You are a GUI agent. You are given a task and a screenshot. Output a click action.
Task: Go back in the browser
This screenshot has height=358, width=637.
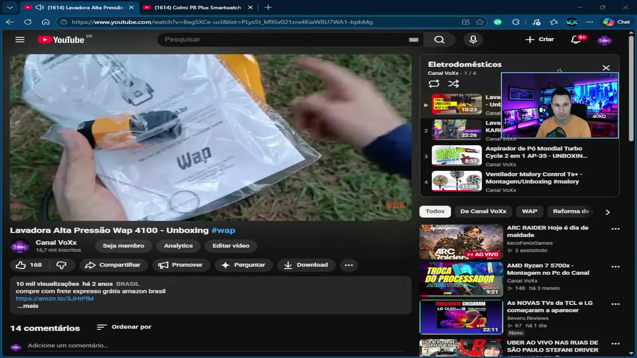click(x=9, y=22)
